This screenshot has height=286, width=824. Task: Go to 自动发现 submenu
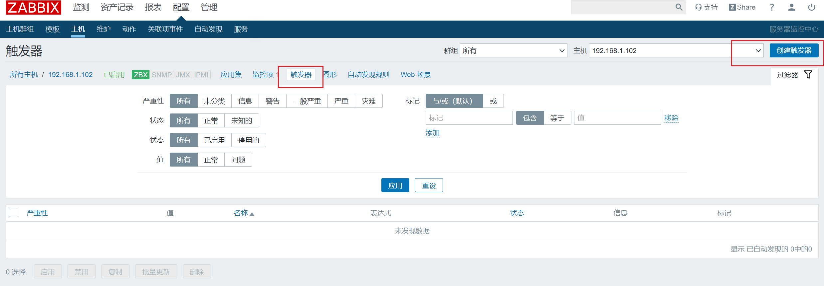tap(209, 29)
